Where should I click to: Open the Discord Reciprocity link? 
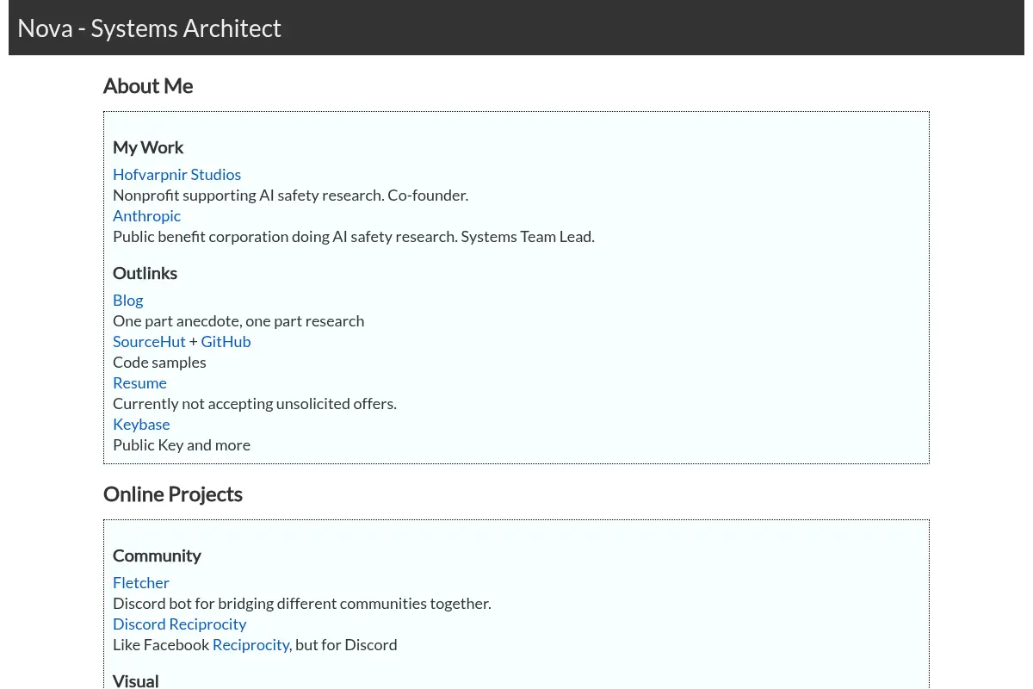(179, 624)
